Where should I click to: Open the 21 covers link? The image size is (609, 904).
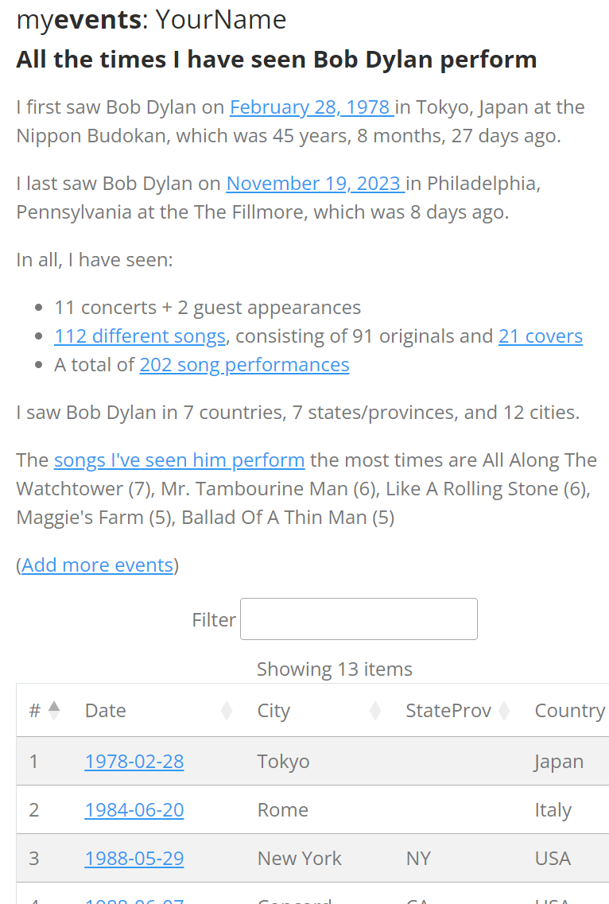(x=541, y=336)
